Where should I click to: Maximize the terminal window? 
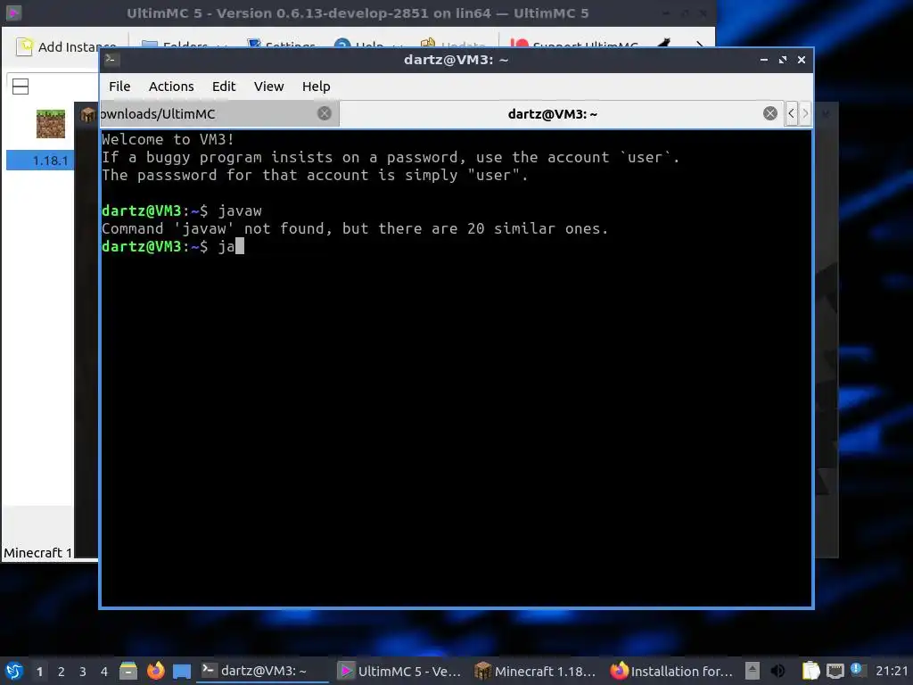[x=783, y=60]
